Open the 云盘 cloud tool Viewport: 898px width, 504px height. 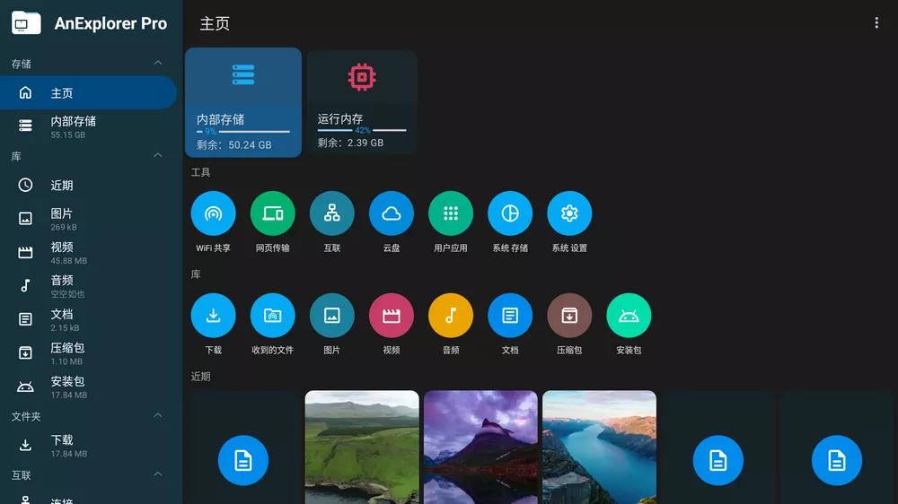pyautogui.click(x=392, y=213)
